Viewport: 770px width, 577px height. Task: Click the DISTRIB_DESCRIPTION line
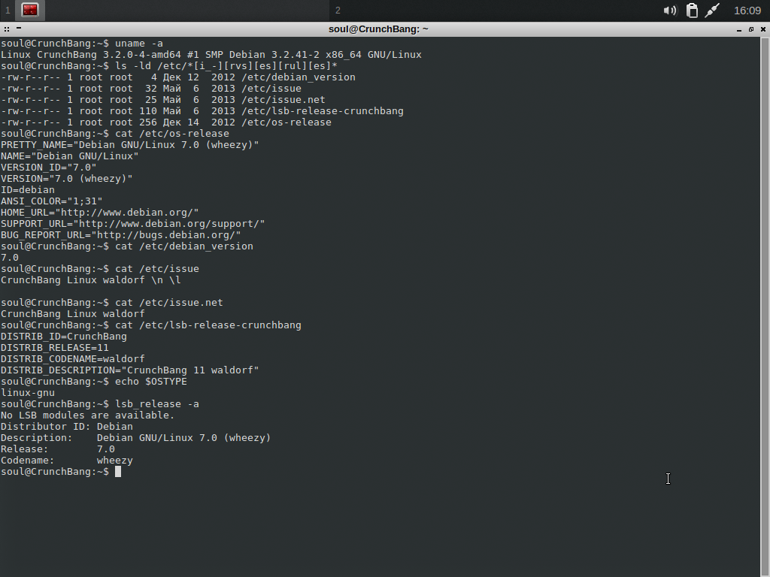[129, 370]
